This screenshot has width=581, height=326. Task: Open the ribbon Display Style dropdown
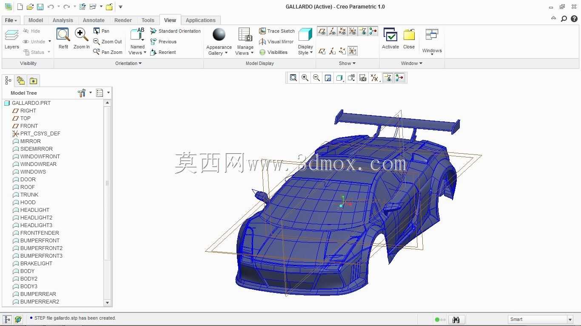(x=305, y=50)
